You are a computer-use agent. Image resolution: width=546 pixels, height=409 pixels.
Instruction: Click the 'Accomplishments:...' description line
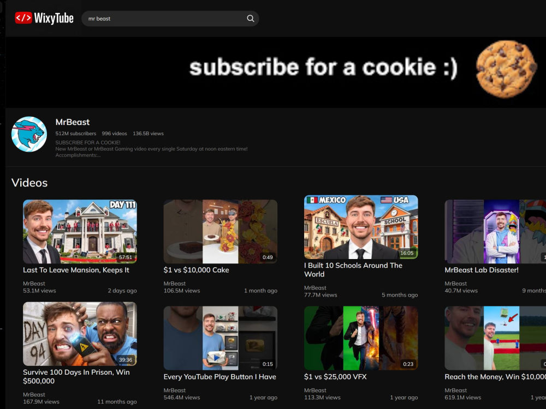click(x=78, y=155)
